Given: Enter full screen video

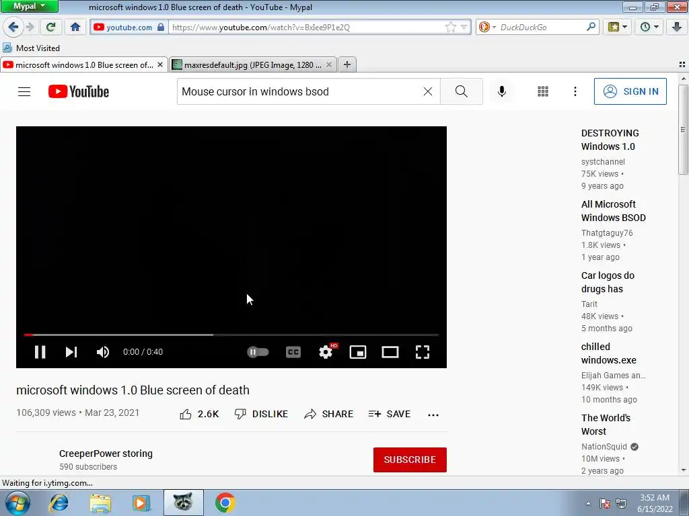Looking at the screenshot, I should click(x=423, y=352).
